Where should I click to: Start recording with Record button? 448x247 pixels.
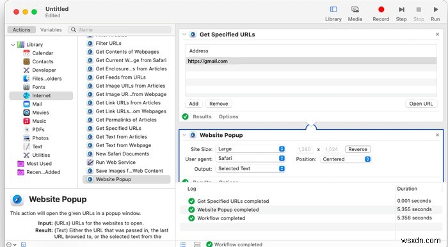click(381, 13)
